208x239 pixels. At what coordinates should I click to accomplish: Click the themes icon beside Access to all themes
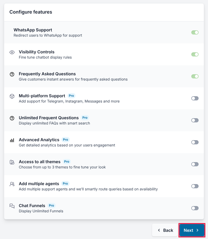click(x=12, y=162)
